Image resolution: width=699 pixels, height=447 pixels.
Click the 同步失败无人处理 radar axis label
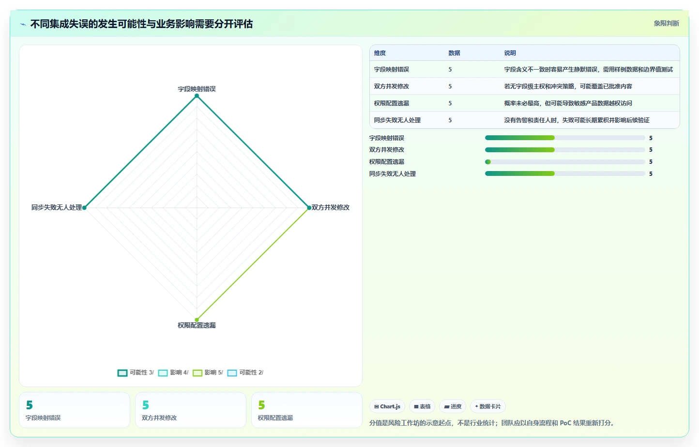57,207
